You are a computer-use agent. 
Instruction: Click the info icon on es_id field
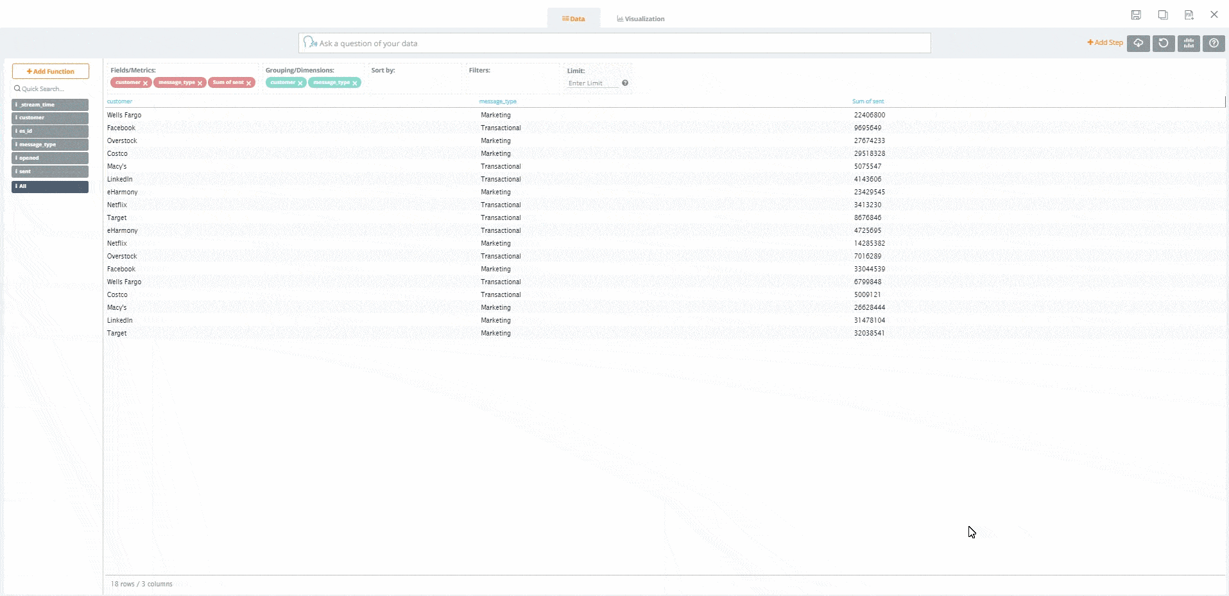[17, 131]
